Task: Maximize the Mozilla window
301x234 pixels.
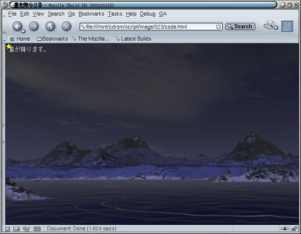Action: pyautogui.click(x=289, y=5)
